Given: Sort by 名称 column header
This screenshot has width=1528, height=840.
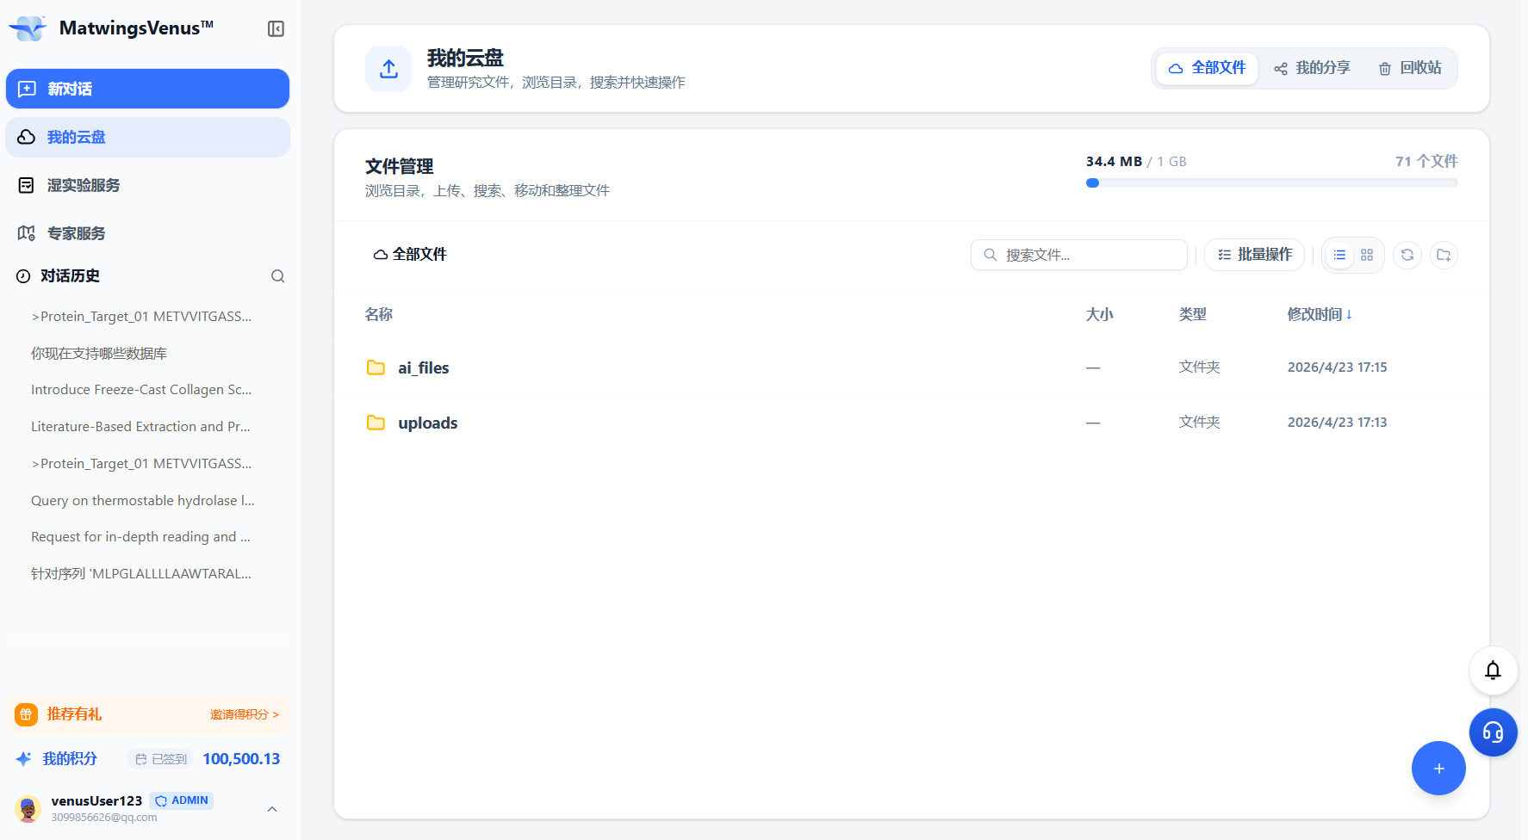Looking at the screenshot, I should pos(379,315).
